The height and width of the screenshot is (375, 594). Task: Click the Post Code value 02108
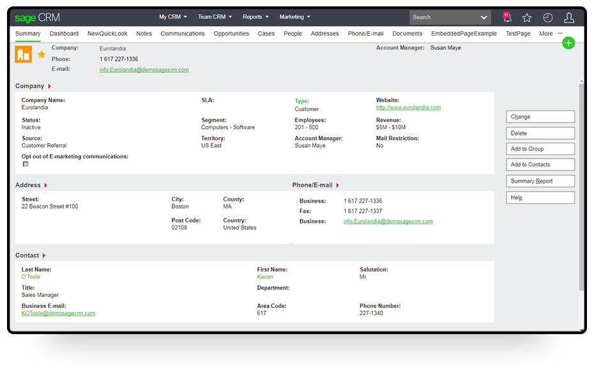coord(179,227)
